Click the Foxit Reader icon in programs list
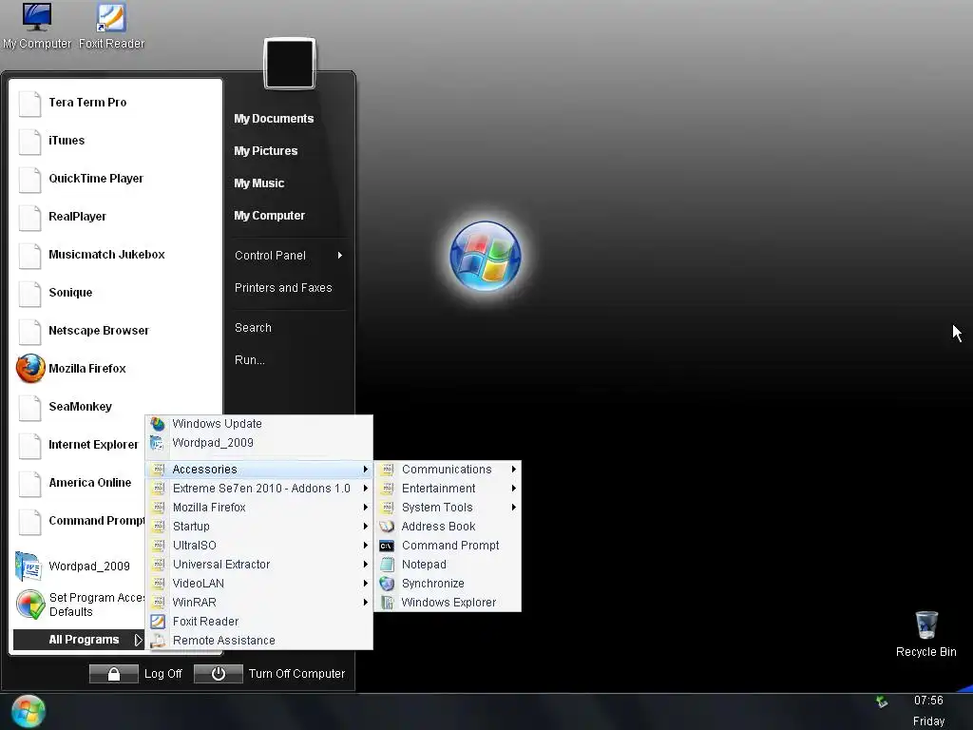This screenshot has height=730, width=973. [158, 622]
